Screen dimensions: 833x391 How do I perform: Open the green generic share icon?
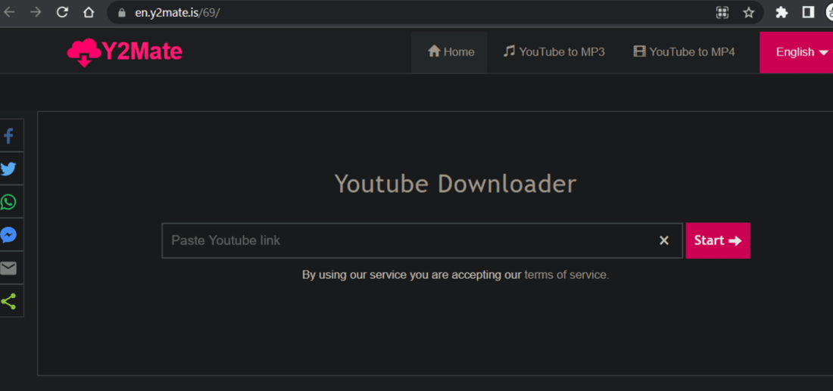[8, 301]
